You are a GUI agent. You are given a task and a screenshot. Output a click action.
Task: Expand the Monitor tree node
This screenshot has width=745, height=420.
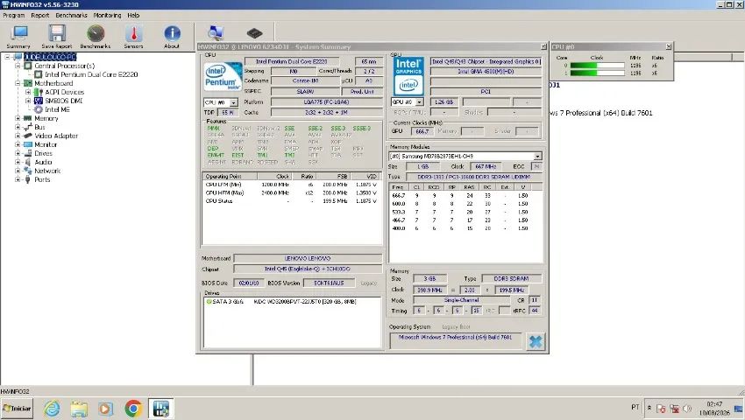pyautogui.click(x=18, y=144)
